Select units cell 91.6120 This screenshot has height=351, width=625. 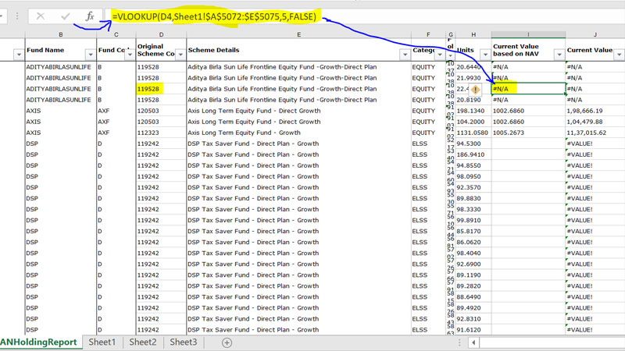(473, 329)
